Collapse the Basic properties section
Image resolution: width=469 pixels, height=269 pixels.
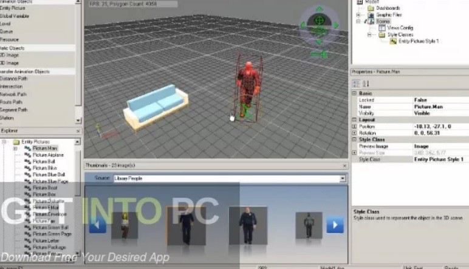click(x=354, y=93)
